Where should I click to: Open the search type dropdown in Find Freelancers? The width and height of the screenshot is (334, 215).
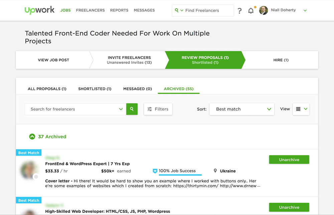[179, 10]
